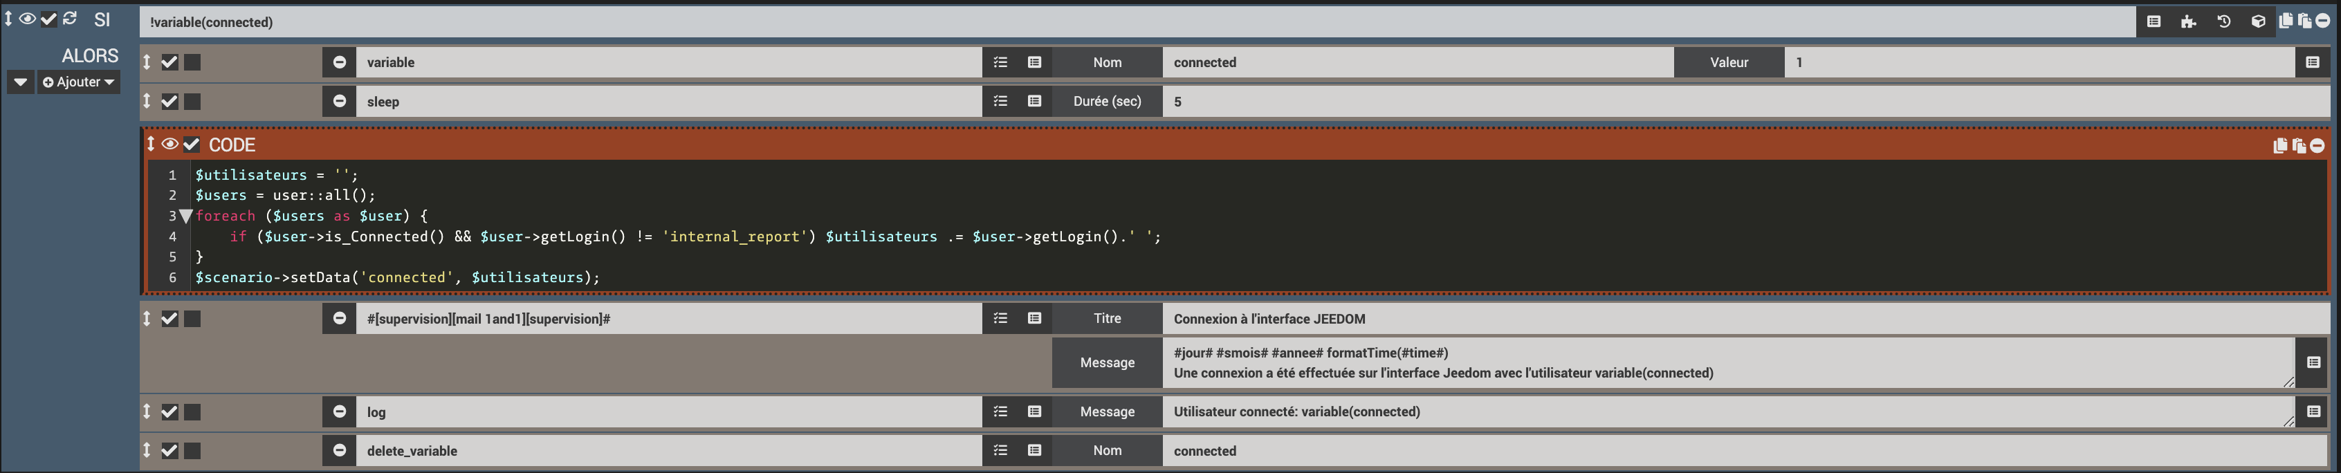Toggle the SI block enabled checkbox
2341x473 pixels.
tap(49, 18)
